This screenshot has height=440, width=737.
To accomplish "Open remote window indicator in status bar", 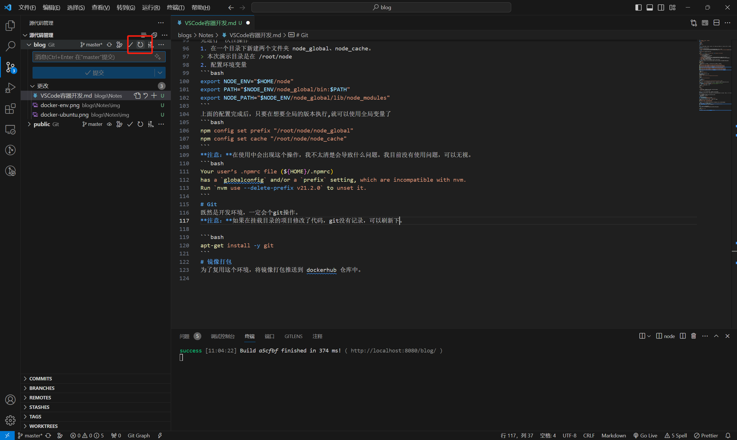I will coord(7,435).
